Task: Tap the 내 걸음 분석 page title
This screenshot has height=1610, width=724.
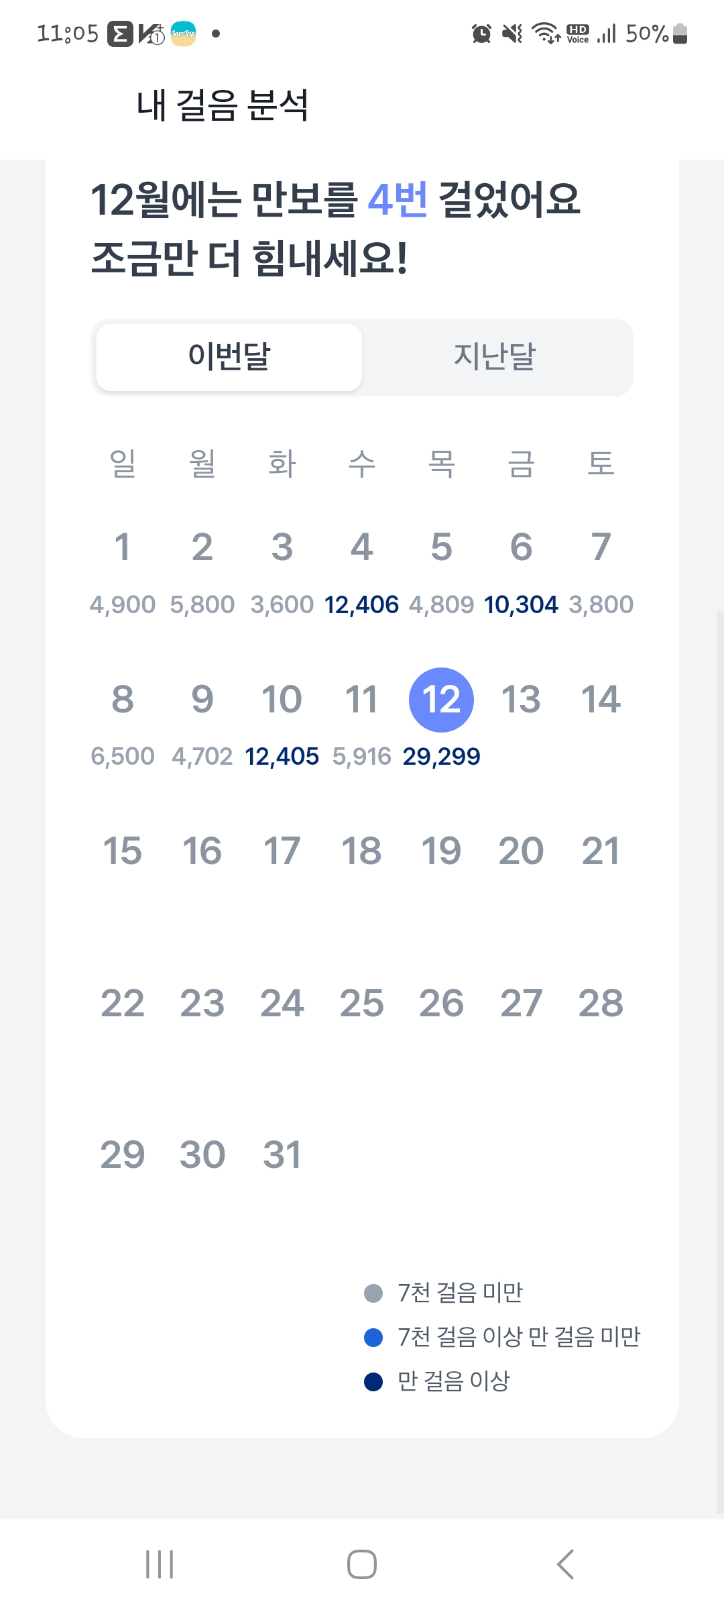Action: [x=223, y=106]
